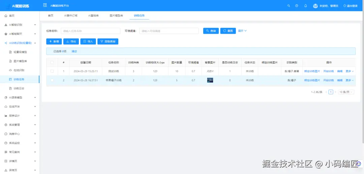The image size is (364, 174).
Task: Click pagination page 1 button
Action: pos(331,92)
